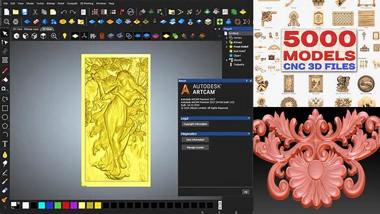Click the Save floppy disk icon
The height and width of the screenshot is (214, 380).
coord(24,12)
